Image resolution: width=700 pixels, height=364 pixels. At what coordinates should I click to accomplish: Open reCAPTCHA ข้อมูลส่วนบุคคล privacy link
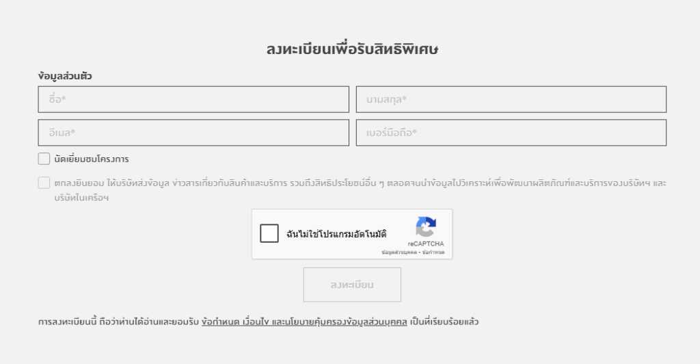point(399,252)
